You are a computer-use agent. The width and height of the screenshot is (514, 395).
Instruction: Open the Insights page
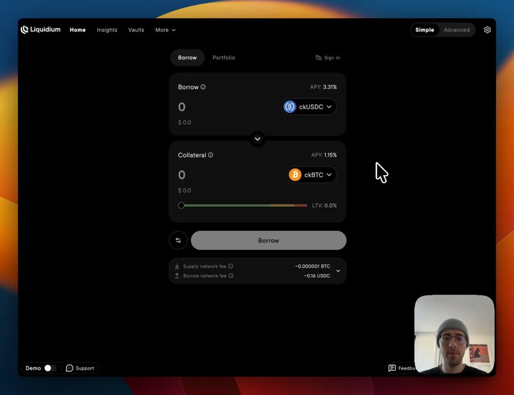coord(107,30)
